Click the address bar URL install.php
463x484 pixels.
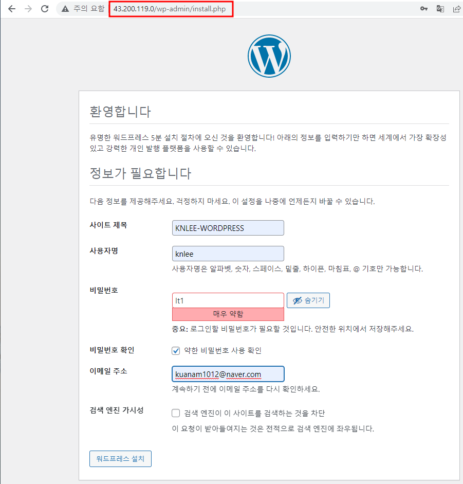point(170,9)
